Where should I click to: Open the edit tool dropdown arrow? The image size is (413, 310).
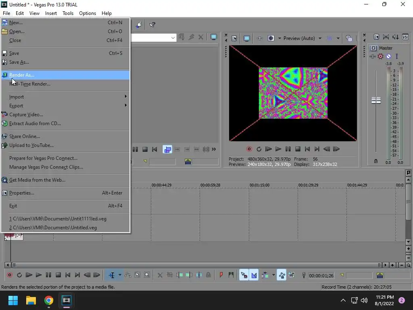(x=120, y=275)
